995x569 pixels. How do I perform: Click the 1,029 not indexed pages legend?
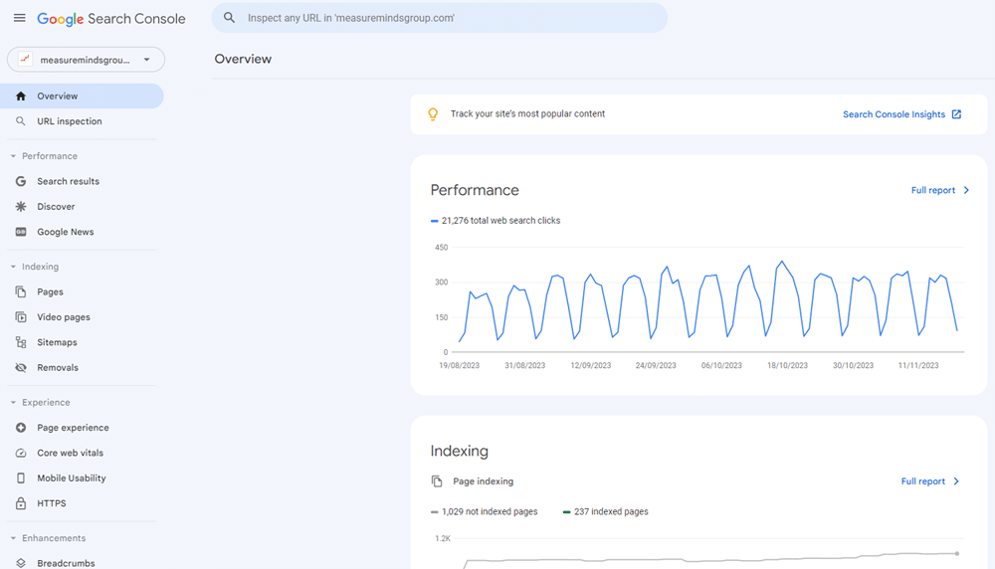[485, 512]
